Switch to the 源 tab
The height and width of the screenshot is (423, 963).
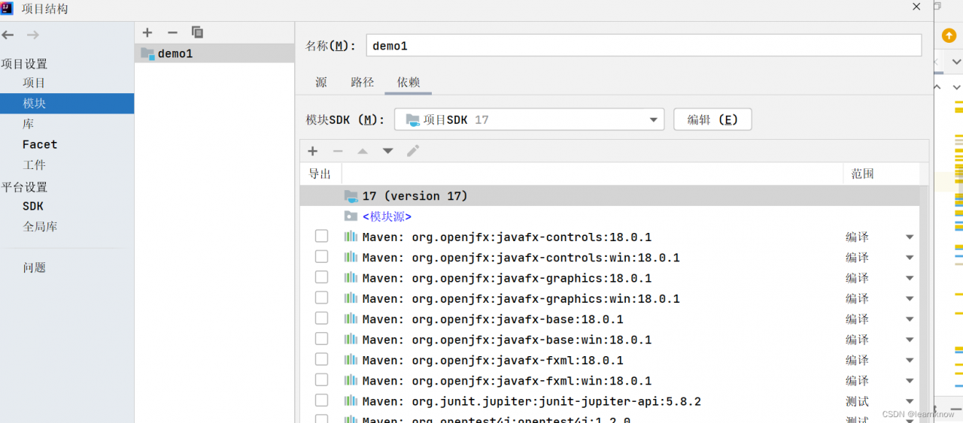point(321,83)
